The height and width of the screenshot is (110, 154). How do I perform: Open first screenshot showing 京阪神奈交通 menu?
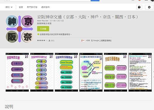[17, 72]
